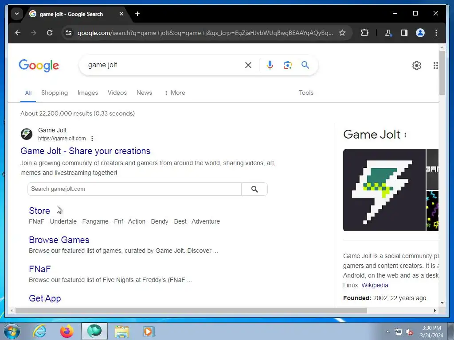Switch to the Videos tab
Viewport: 454px width, 340px height.
(x=117, y=93)
